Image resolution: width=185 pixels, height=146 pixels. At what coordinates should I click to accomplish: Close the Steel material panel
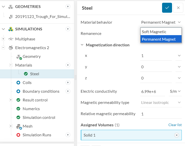(178, 8)
